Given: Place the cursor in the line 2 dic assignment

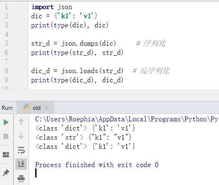Looking at the screenshot, I should click(x=64, y=16).
